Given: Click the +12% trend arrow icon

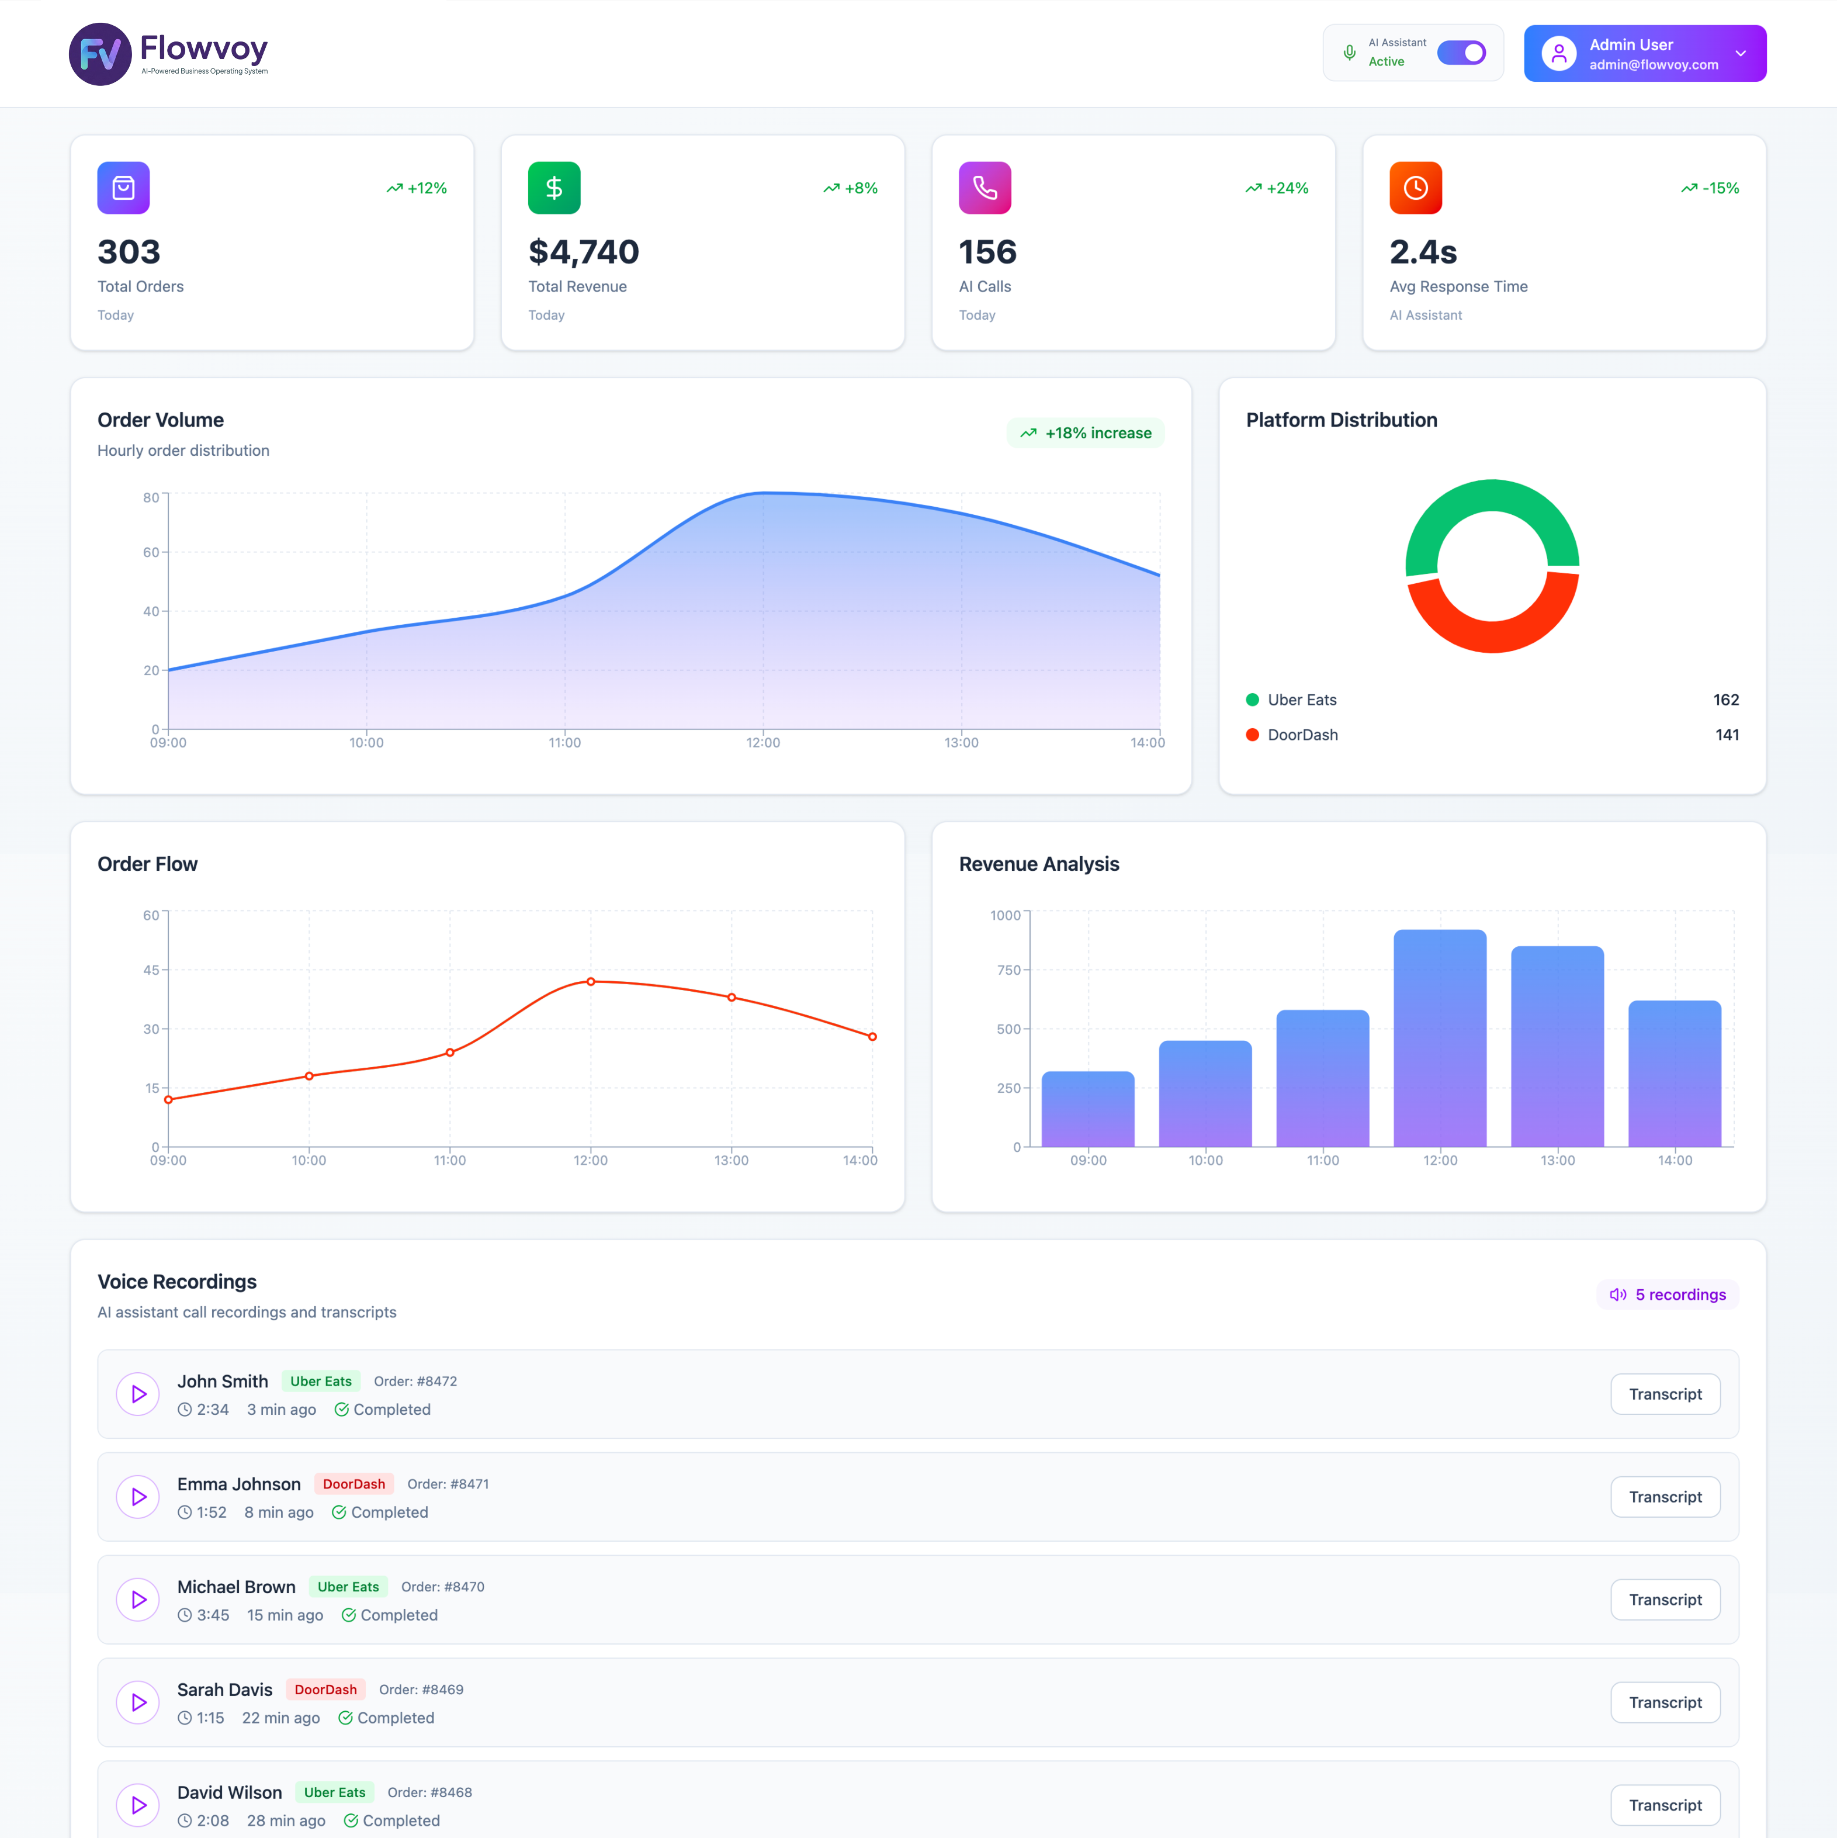Looking at the screenshot, I should click(395, 188).
